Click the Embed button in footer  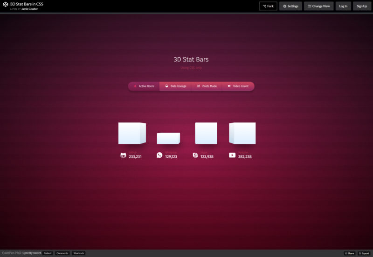pos(48,253)
